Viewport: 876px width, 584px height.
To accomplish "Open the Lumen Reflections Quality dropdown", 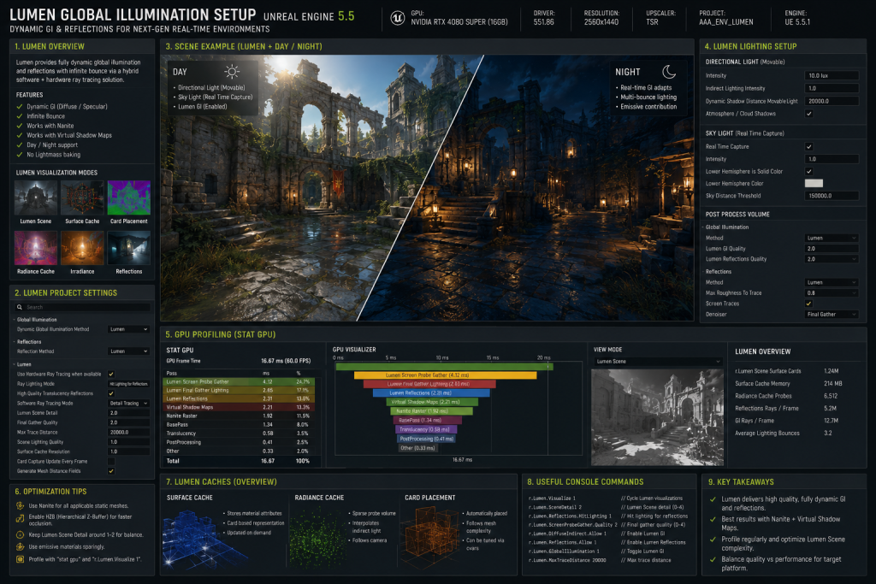I will [832, 259].
